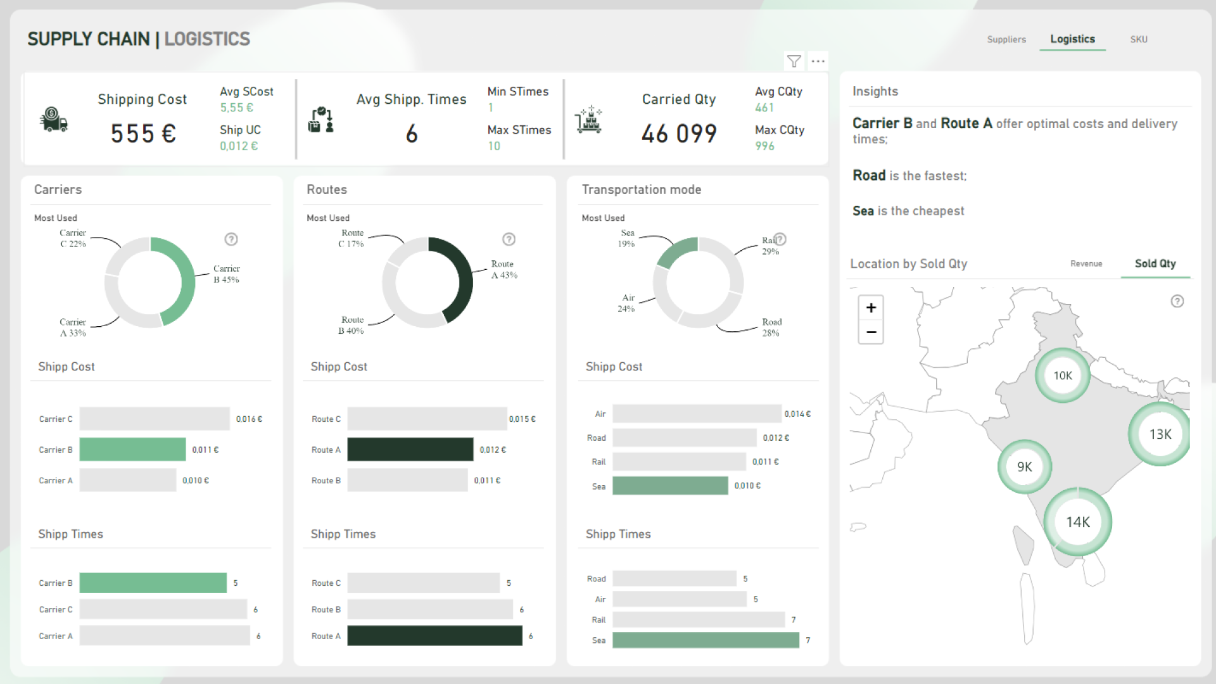Click Route A shipp times bar

coord(434,636)
